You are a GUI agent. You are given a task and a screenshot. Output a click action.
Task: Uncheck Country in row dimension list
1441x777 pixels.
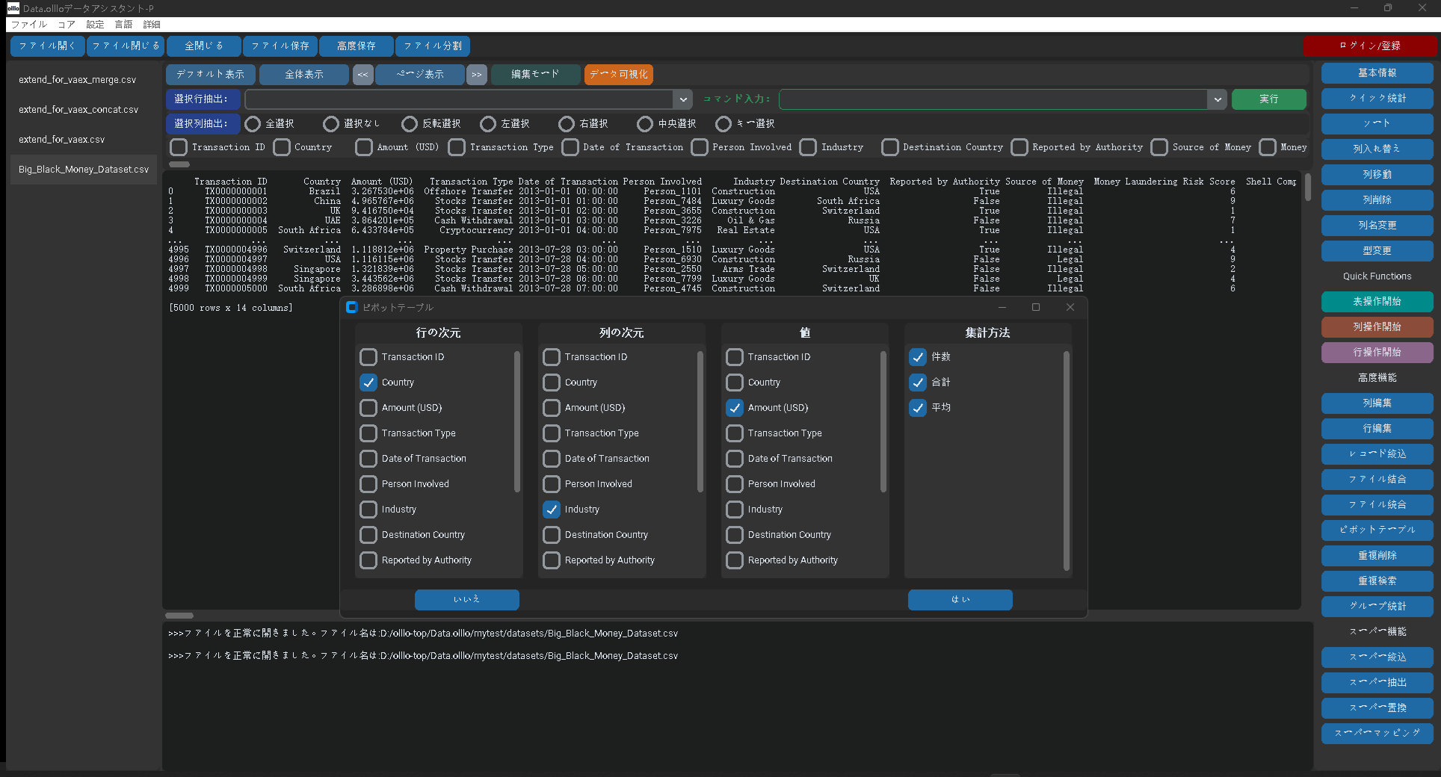pyautogui.click(x=368, y=383)
